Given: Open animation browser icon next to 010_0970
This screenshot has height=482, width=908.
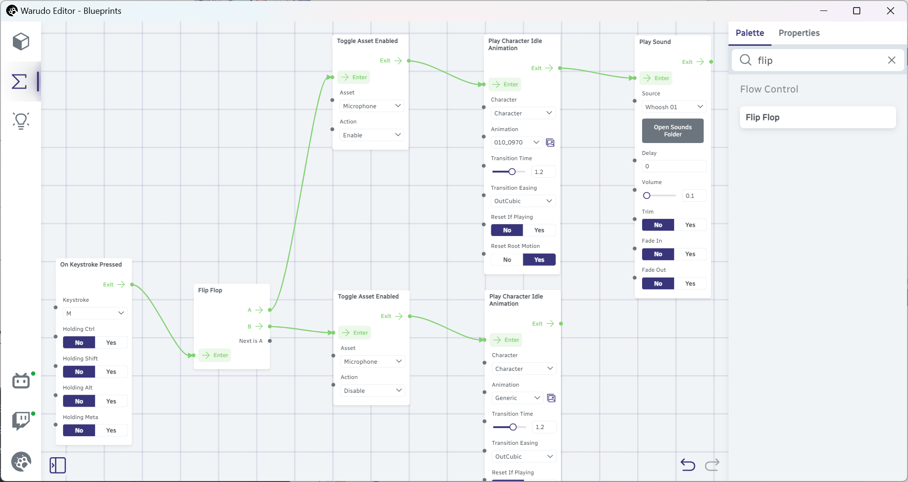Looking at the screenshot, I should point(550,143).
